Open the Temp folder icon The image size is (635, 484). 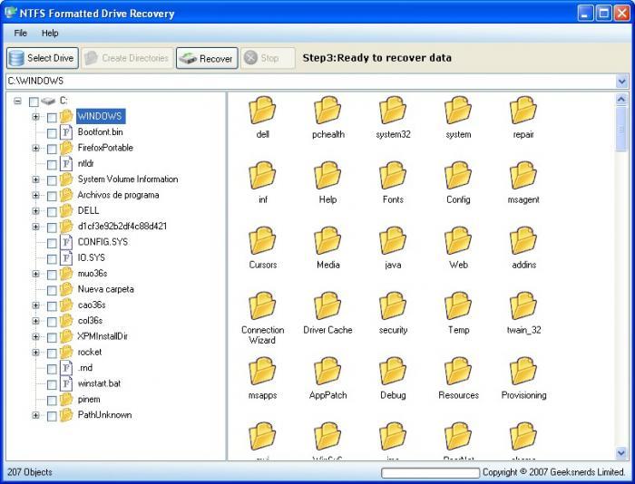(x=458, y=306)
